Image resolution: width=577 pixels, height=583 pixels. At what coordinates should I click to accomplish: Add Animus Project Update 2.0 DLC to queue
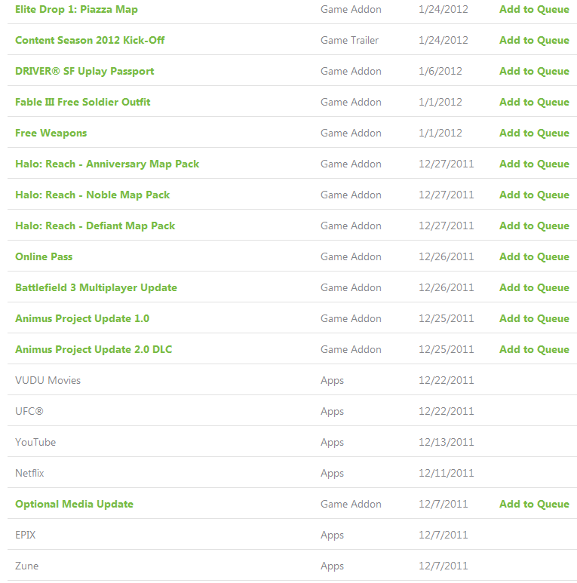(x=534, y=349)
